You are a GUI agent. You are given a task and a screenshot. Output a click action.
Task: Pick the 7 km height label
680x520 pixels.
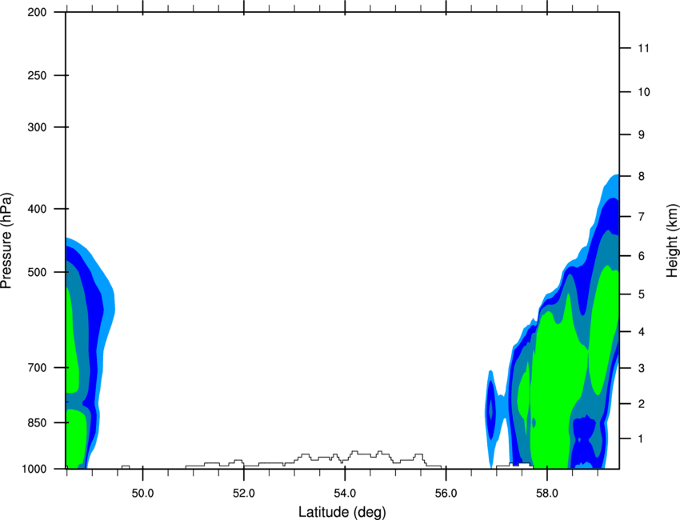(642, 217)
